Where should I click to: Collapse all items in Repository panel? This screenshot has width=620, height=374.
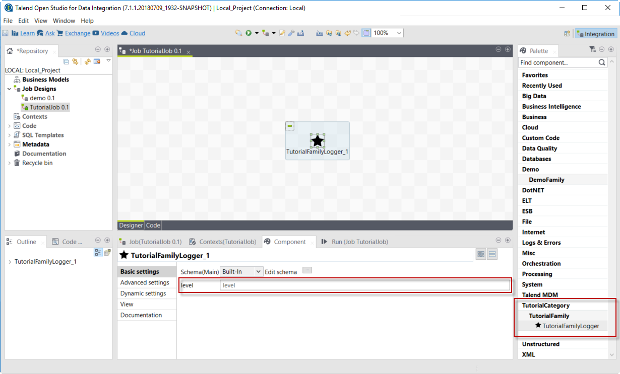(x=66, y=61)
